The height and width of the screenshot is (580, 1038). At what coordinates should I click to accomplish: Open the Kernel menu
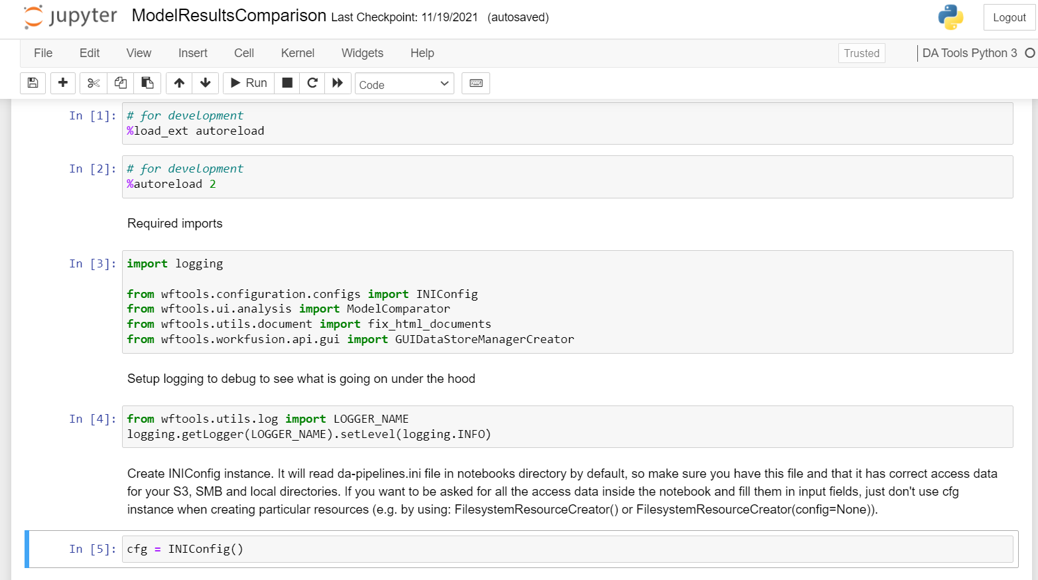[298, 53]
